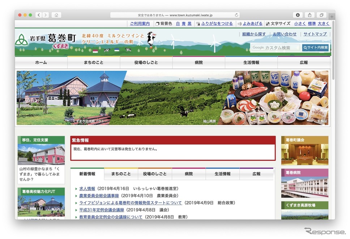This screenshot has height=239, width=350.
Task: Click the 葛巻町 town logo
Action: [46, 41]
